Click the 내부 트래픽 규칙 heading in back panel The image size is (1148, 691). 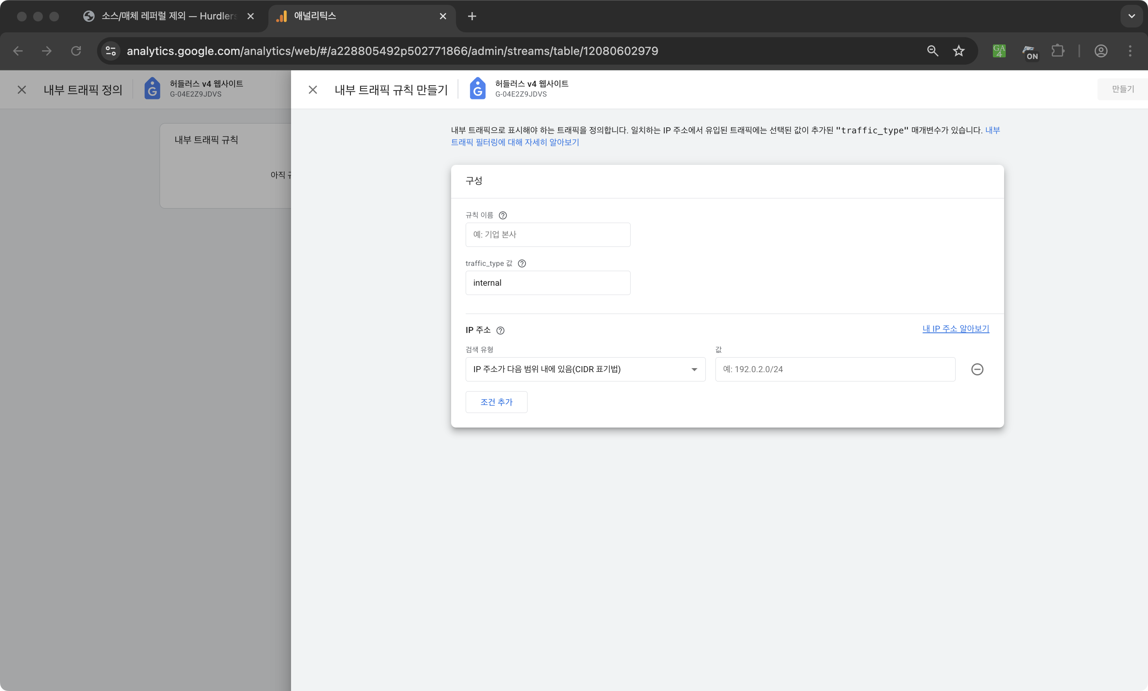point(206,140)
